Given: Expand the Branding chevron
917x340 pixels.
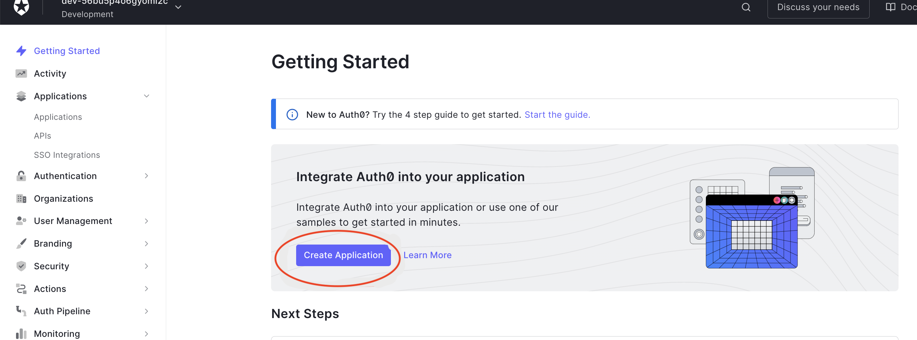Looking at the screenshot, I should [146, 244].
